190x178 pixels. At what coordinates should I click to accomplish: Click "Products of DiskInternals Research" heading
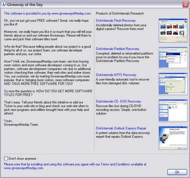point(120,13)
